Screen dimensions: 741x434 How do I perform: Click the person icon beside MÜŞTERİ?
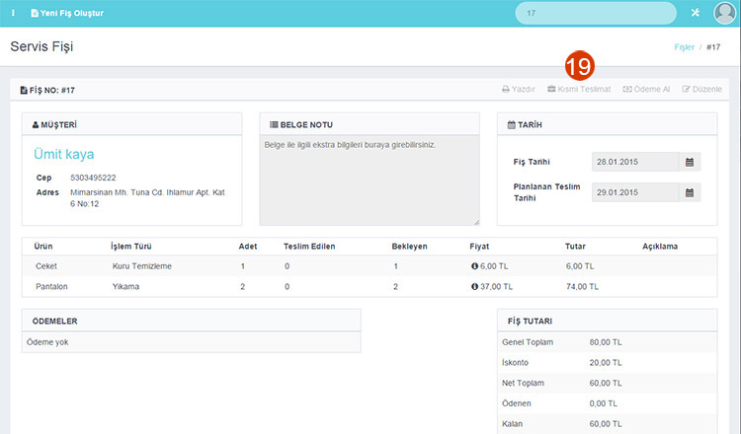[36, 125]
